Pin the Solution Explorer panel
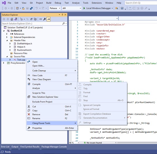 (x=62, y=15)
